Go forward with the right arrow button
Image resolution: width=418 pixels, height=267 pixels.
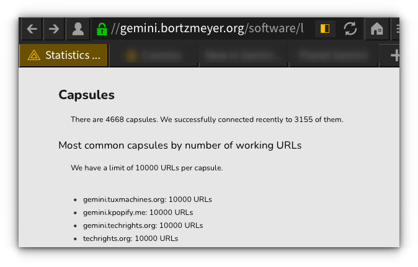(54, 28)
